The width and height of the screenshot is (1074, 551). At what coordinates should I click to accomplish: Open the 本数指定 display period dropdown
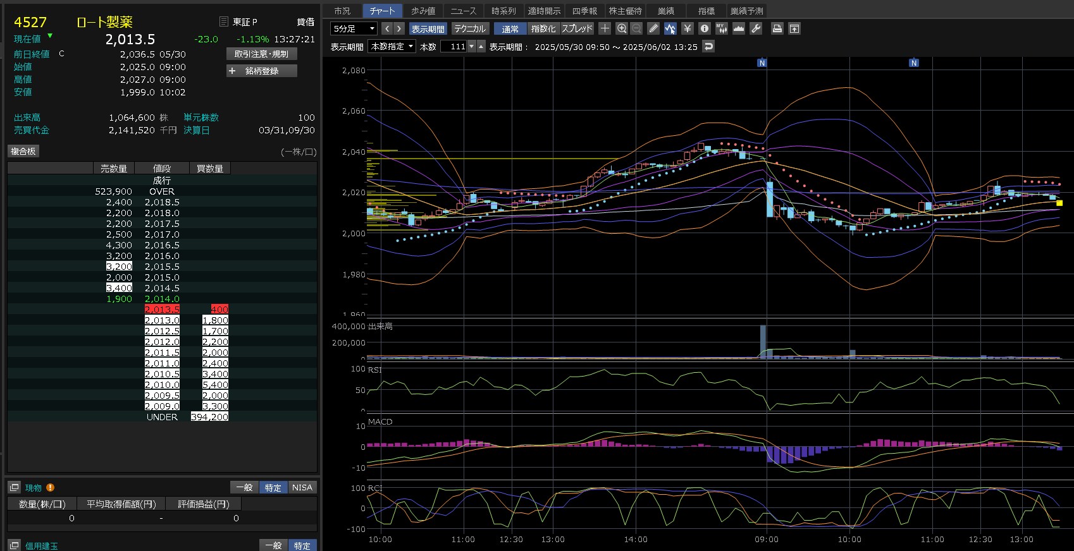click(392, 46)
